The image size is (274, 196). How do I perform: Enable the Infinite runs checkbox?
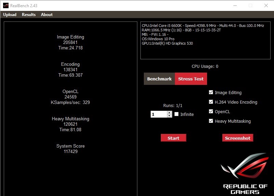pos(177,114)
